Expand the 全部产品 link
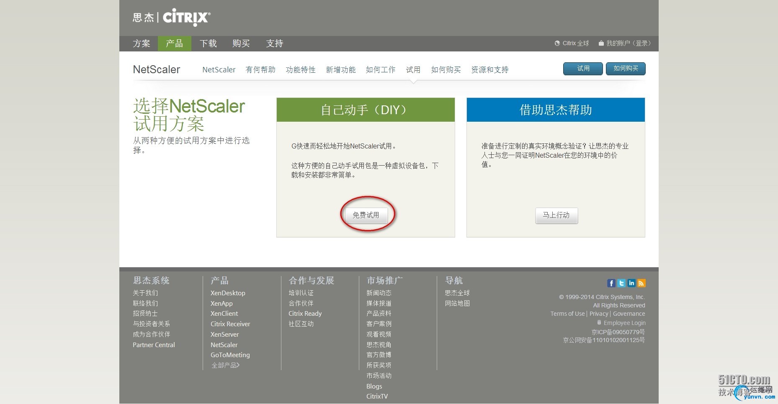Image resolution: width=778 pixels, height=404 pixels. [225, 366]
